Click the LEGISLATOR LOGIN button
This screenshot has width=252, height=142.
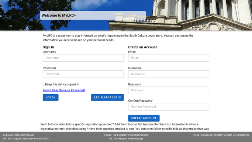[x=107, y=97]
